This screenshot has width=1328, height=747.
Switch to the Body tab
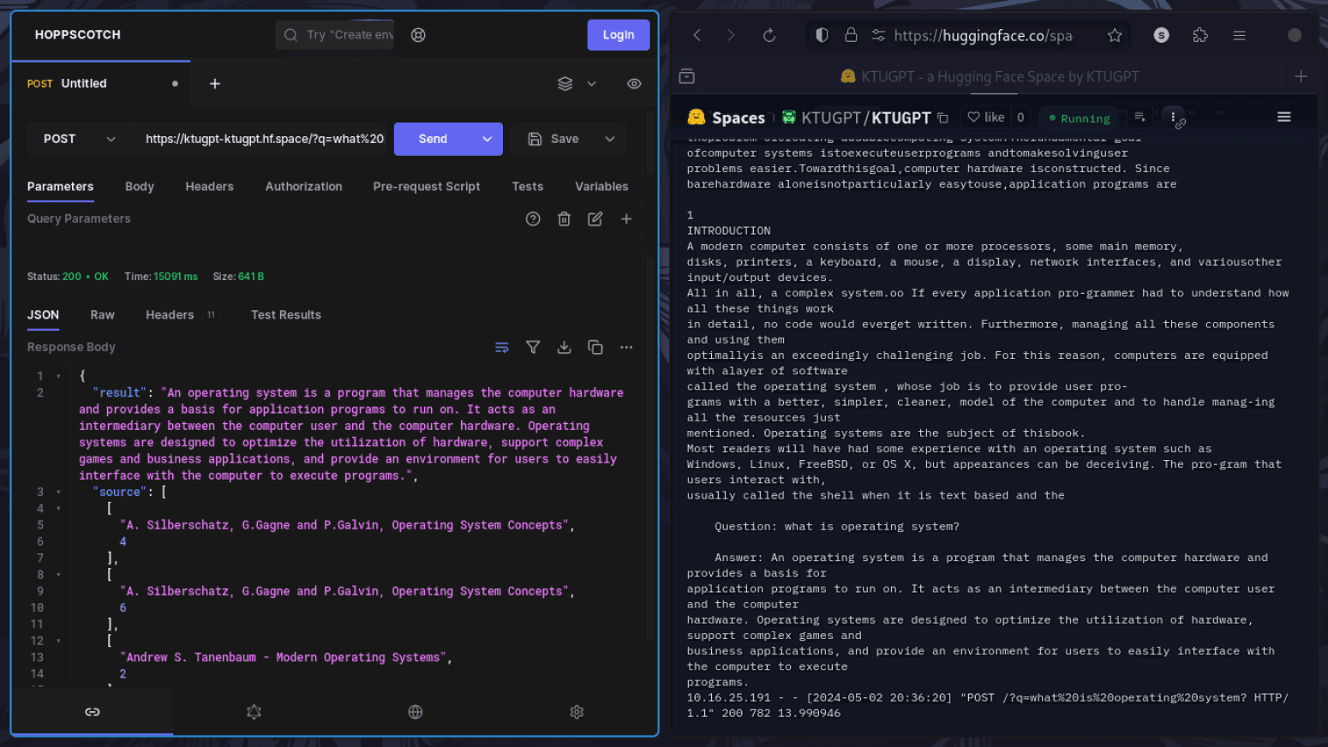(x=140, y=187)
